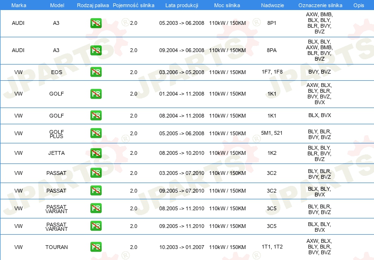Click the petrol icon in Audi A3 8P1 row

96,23
